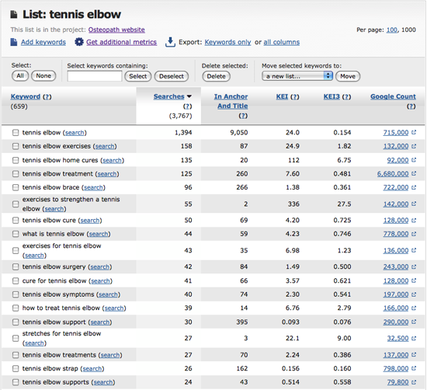Click the Move button
Screen dimensions: 427x390
point(348,76)
